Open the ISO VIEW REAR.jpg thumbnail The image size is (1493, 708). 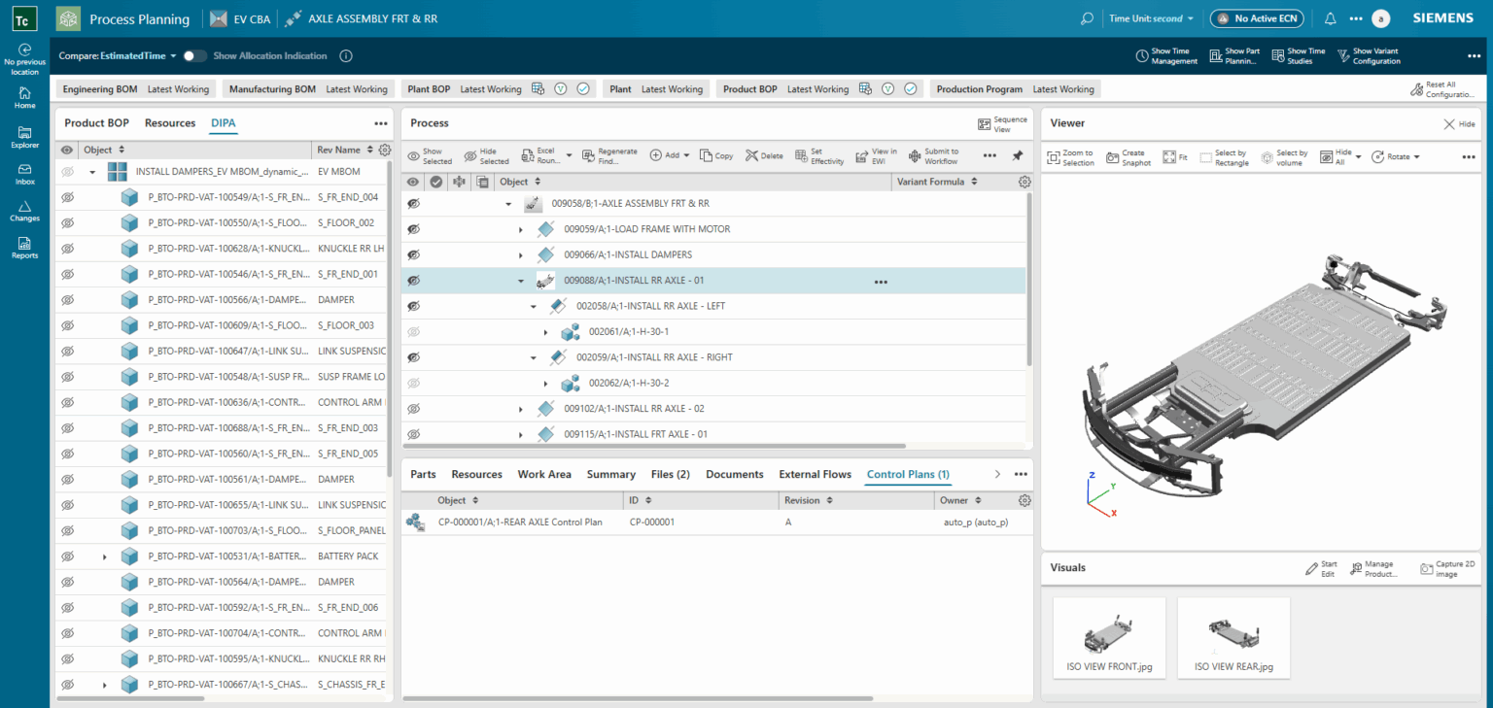[1233, 636]
